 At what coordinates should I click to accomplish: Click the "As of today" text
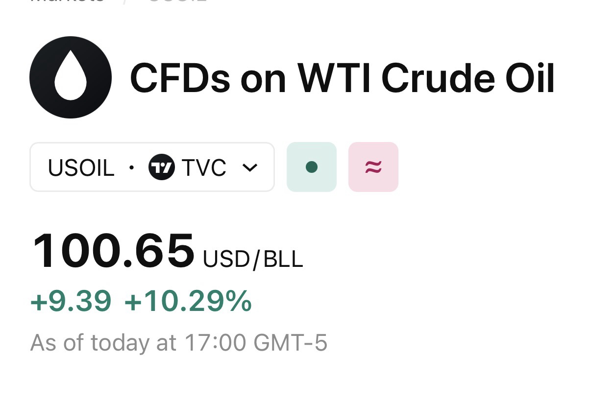tap(90, 342)
